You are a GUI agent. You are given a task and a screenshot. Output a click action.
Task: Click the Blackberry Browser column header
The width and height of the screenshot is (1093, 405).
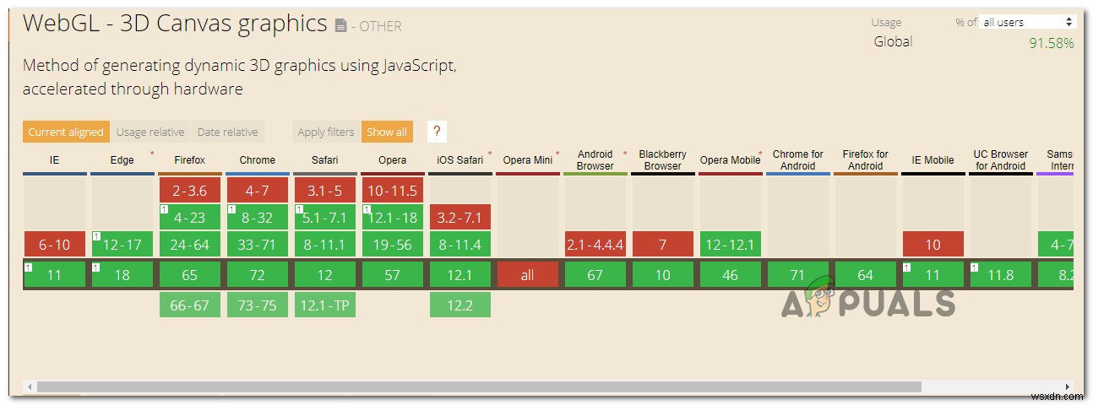point(663,159)
